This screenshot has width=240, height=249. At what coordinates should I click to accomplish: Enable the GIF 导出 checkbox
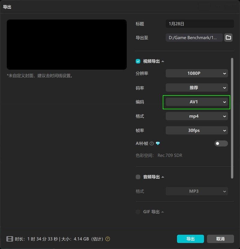tap(138, 212)
